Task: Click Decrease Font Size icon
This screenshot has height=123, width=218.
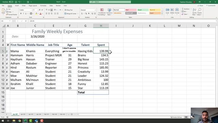Action: 42,10
